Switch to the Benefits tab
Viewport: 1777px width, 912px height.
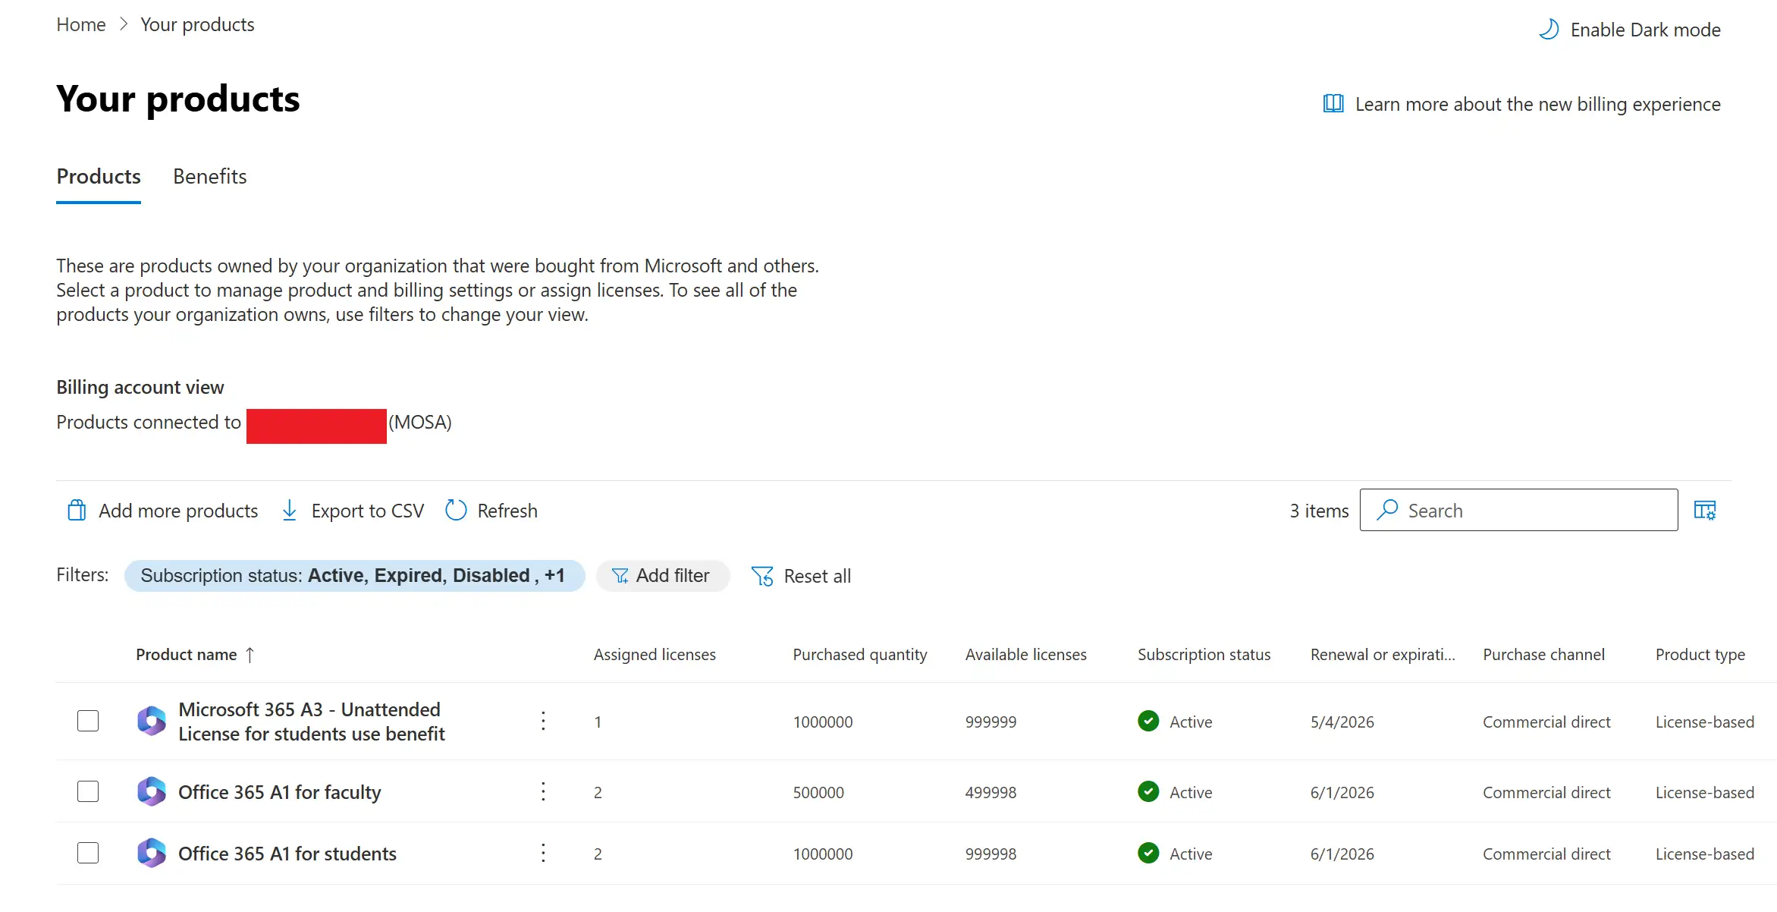(x=210, y=177)
